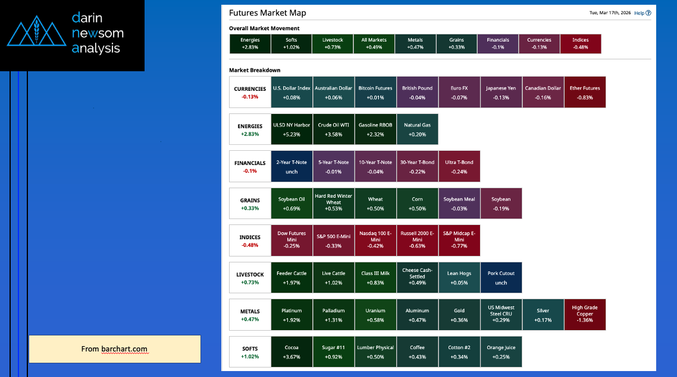Click the High Grade Copper tile
The width and height of the screenshot is (677, 377).
[x=584, y=315]
